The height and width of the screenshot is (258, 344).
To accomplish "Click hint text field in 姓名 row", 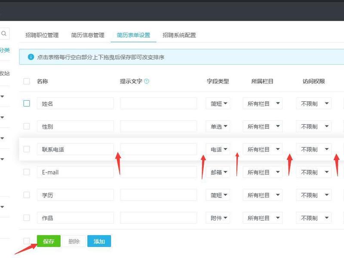I will [x=158, y=104].
